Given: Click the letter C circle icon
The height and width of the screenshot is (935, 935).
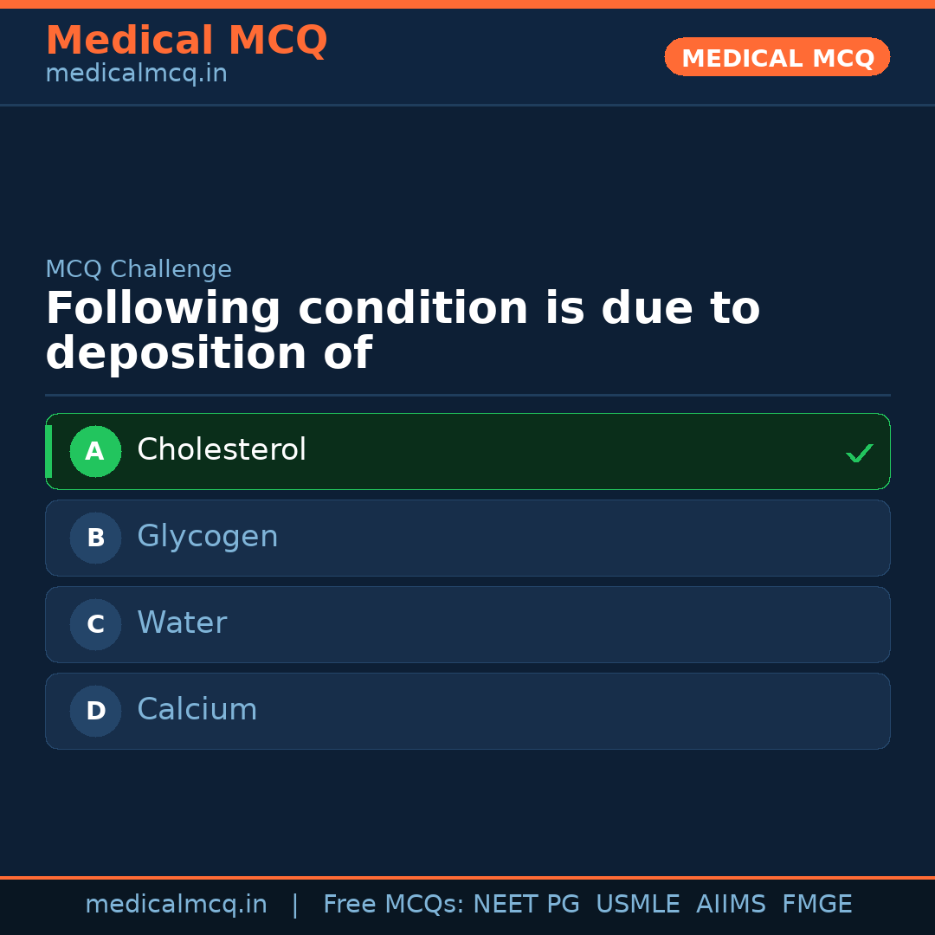Looking at the screenshot, I should (95, 624).
